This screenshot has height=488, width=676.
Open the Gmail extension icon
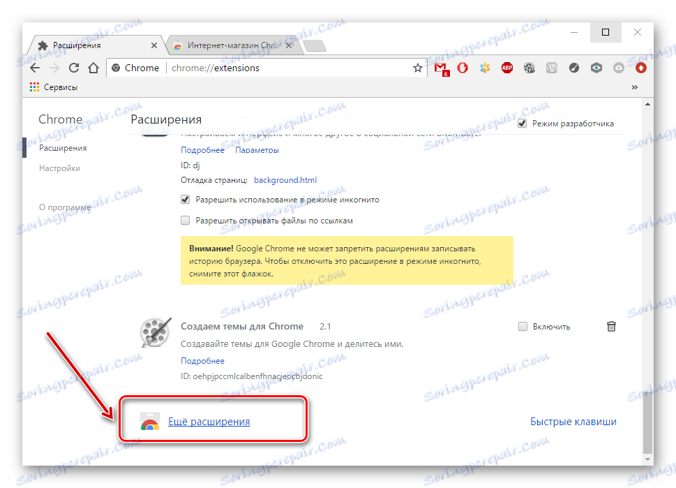coord(441,68)
